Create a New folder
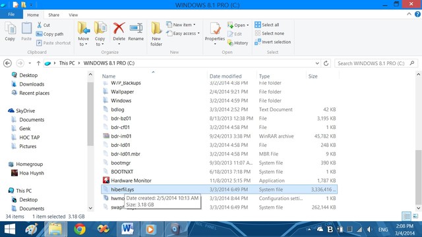 point(156,34)
